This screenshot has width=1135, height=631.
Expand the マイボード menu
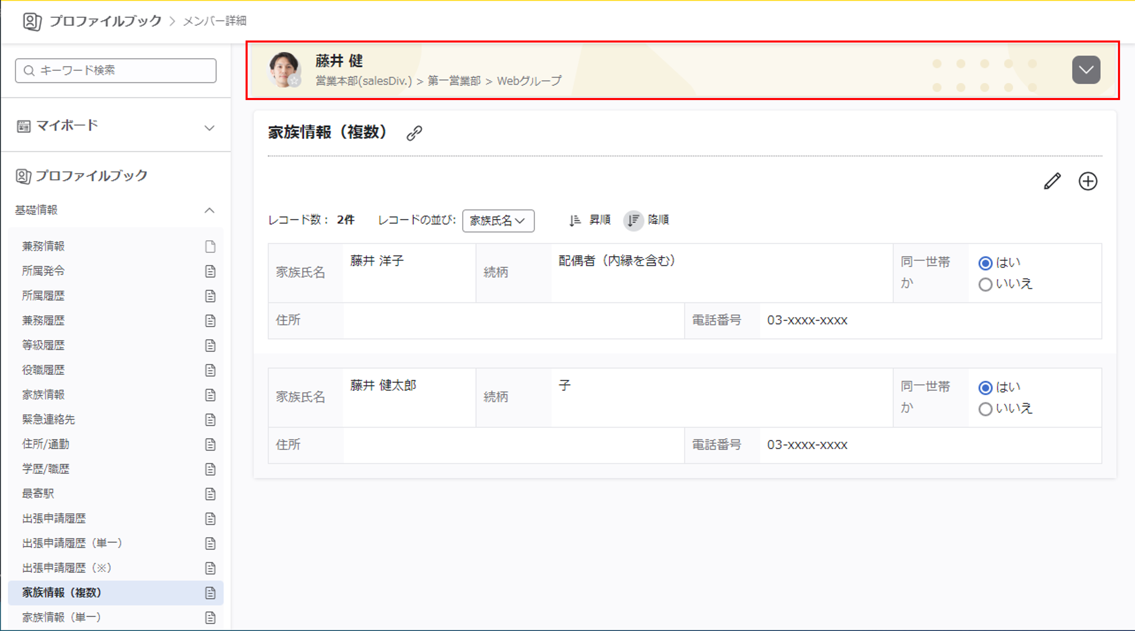click(x=209, y=128)
